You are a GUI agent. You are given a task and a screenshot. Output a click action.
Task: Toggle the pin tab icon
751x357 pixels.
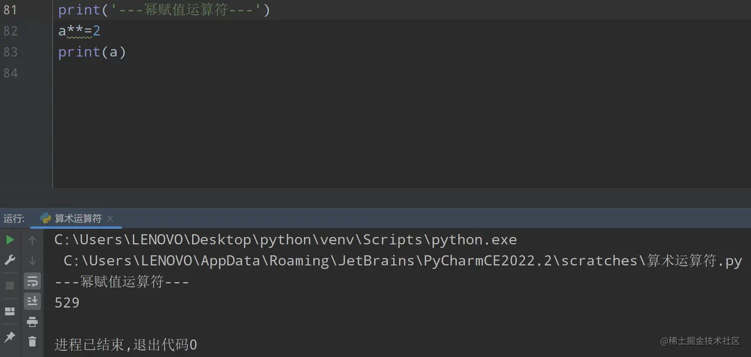(x=10, y=337)
